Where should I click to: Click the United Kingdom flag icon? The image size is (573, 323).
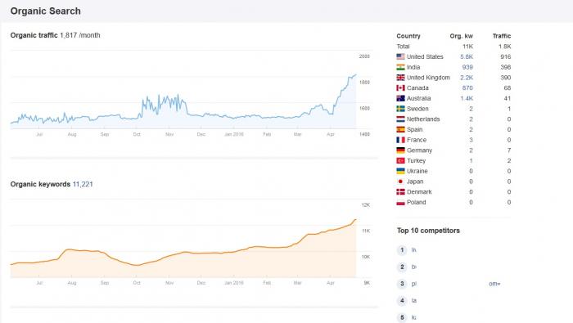pos(400,78)
